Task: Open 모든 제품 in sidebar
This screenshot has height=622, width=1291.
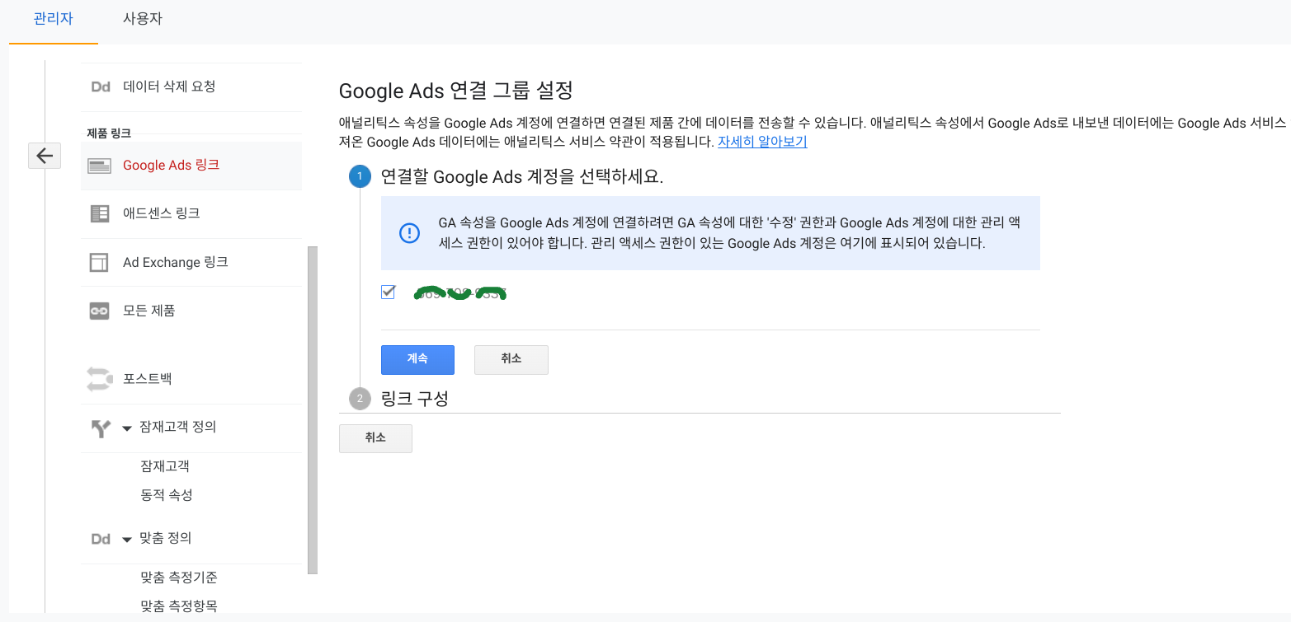Action: coord(149,311)
